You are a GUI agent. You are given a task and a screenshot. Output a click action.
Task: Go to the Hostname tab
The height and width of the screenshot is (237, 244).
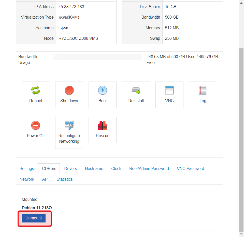coord(94,169)
